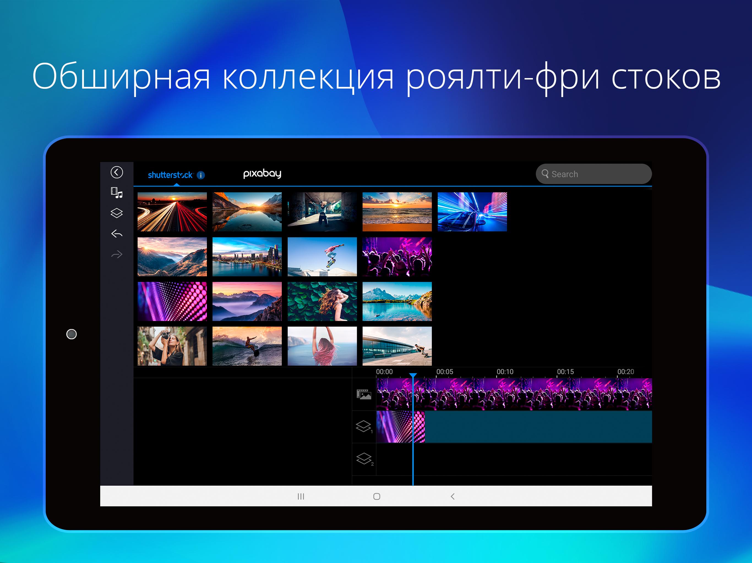
Task: Select the woman among green leaves thumbnail
Action: coord(322,302)
